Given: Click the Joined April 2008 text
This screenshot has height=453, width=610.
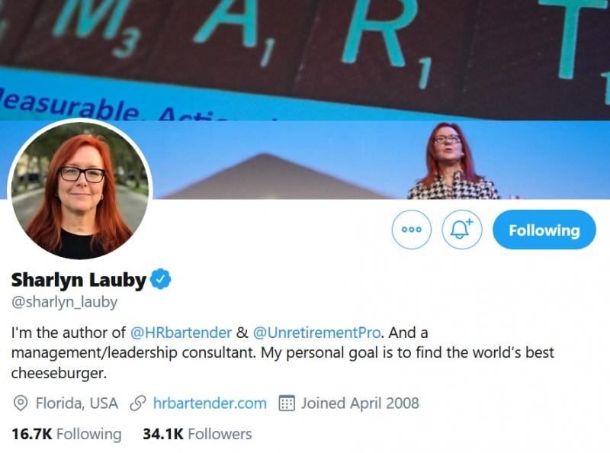Looking at the screenshot, I should pos(360,403).
